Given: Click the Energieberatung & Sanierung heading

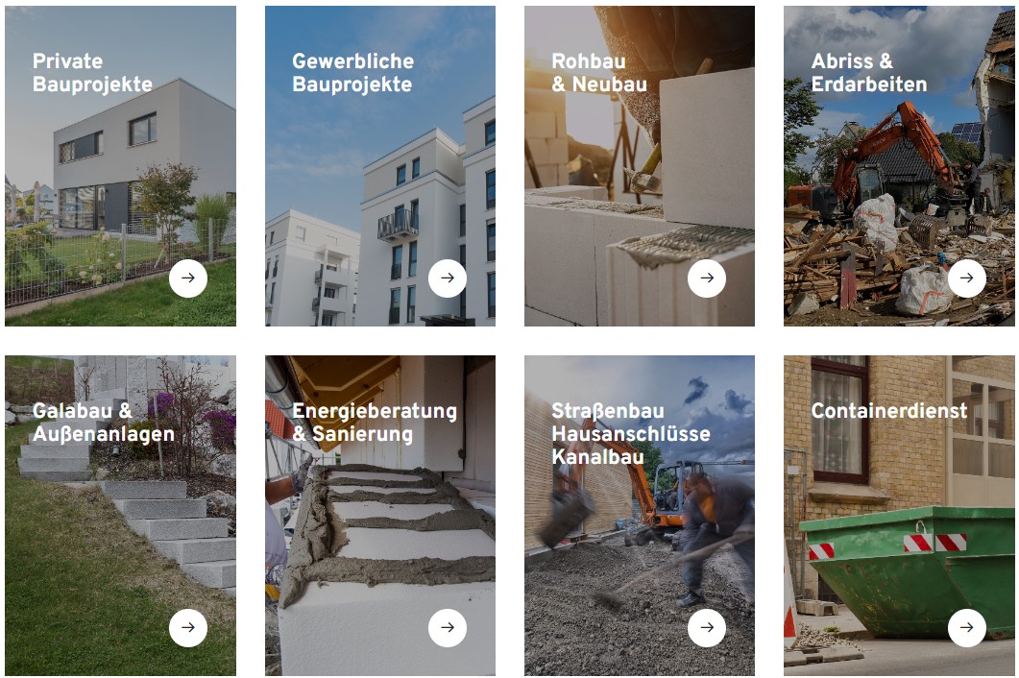Looking at the screenshot, I should 375,423.
